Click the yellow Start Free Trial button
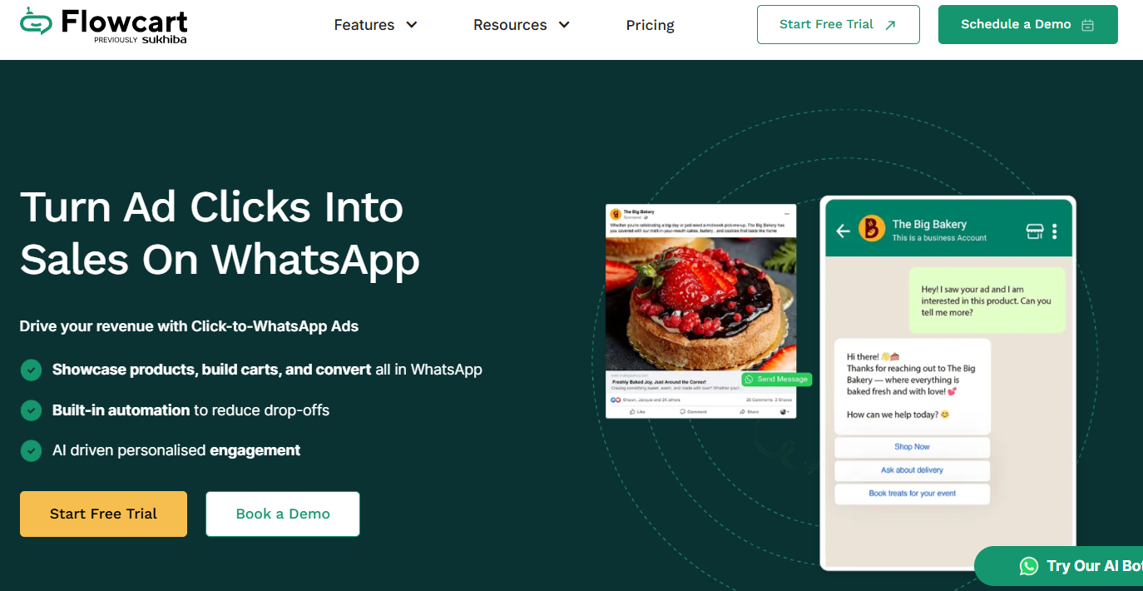Screen dimensions: 1143x591 (103, 514)
